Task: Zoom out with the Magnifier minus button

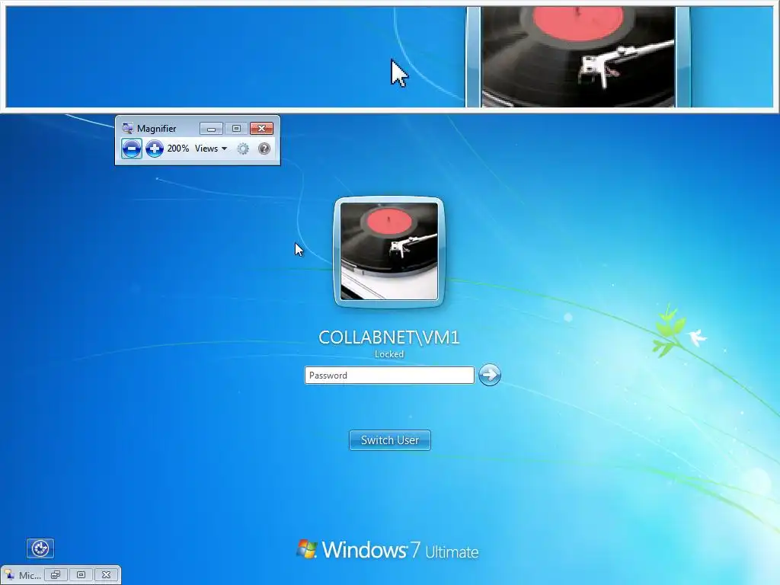Action: click(x=131, y=149)
